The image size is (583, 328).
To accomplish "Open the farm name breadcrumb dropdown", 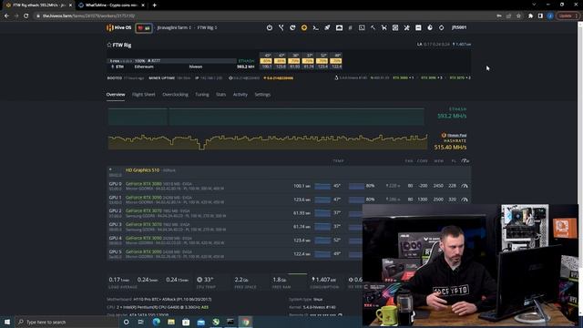I will tap(174, 27).
